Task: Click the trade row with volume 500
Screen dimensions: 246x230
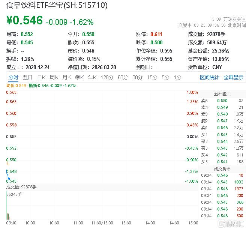Action: pos(222,216)
